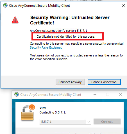Click the 'Security Warning: Untrusted Server Certificate!' heading
Viewport: 127px width, 134px height.
point(70,20)
